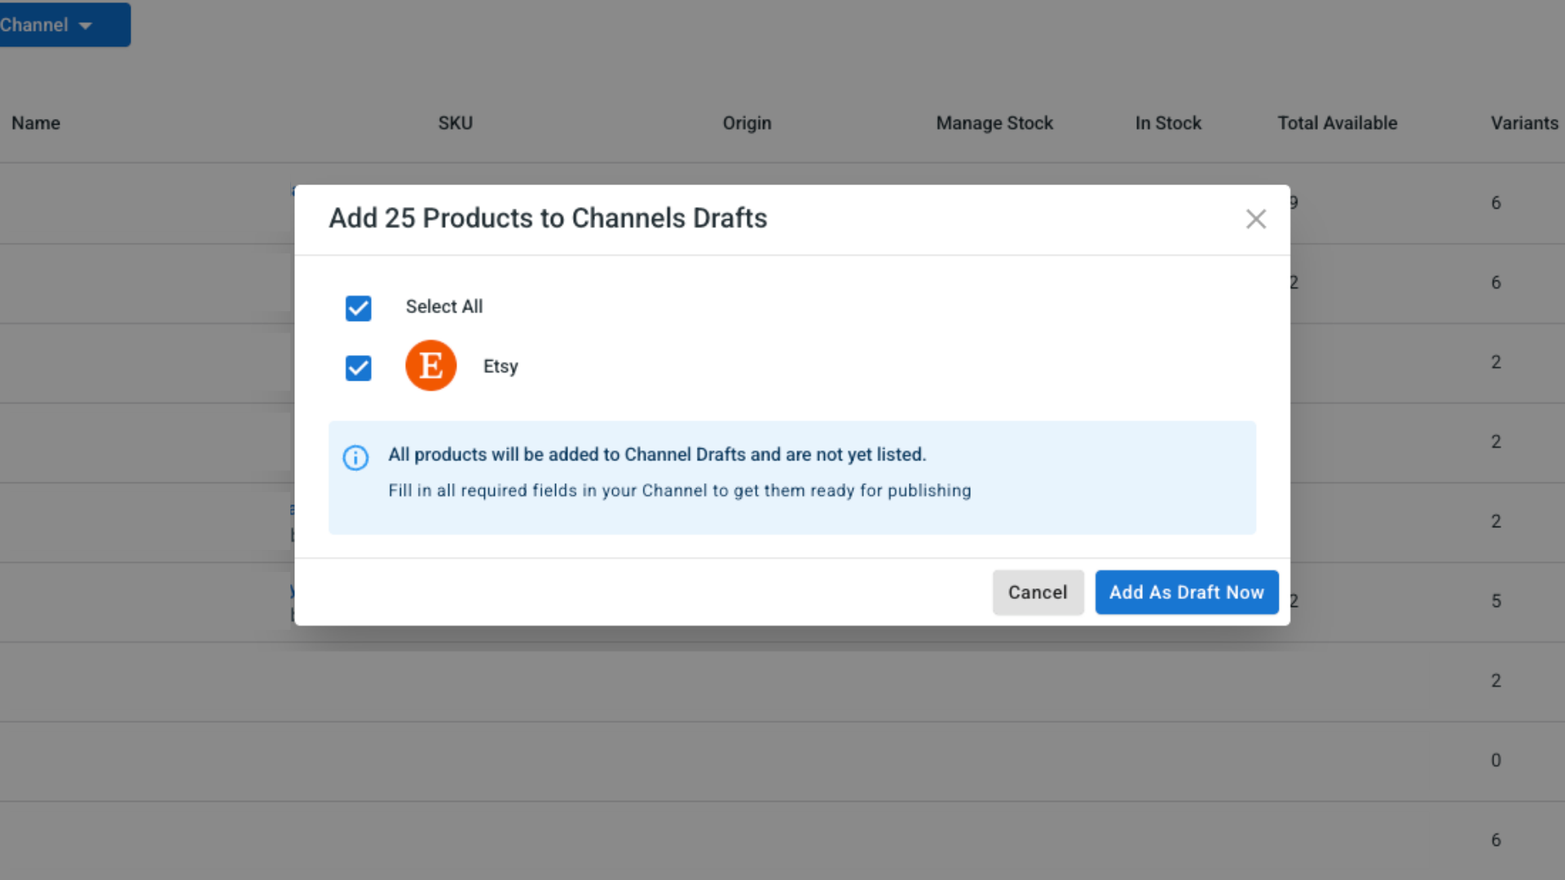Close the Add Products dialog with X
This screenshot has width=1565, height=880.
1255,219
